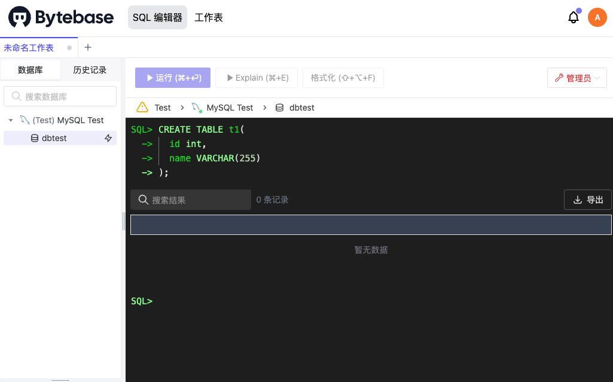Click the download icon on 导出 button

tap(577, 200)
